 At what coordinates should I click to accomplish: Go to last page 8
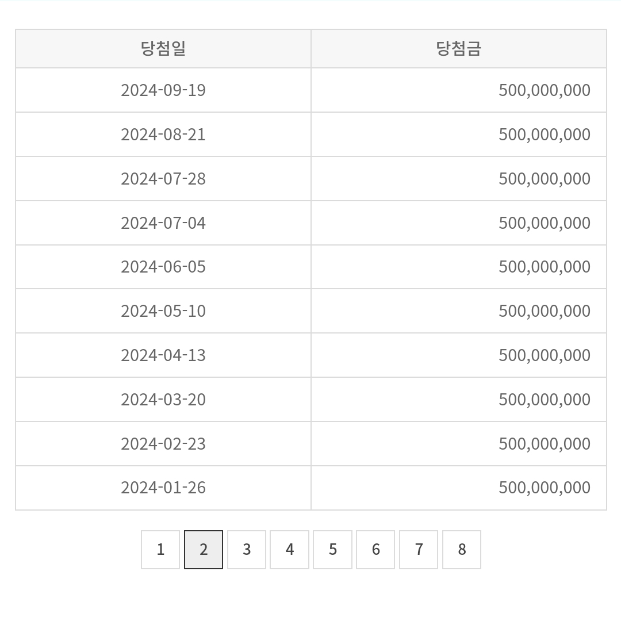coord(462,550)
